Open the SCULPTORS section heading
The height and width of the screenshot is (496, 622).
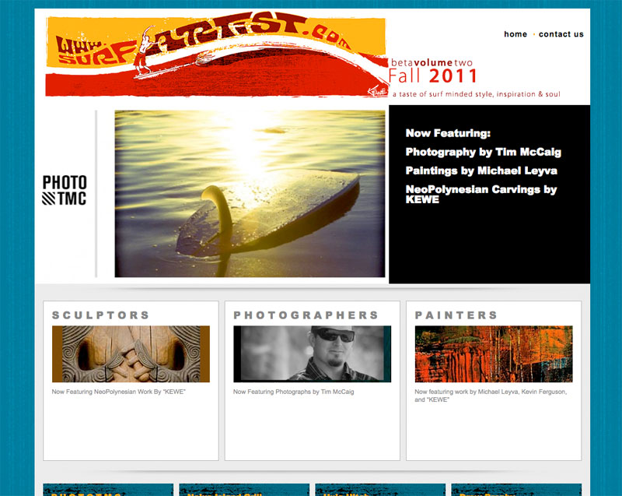tap(101, 315)
